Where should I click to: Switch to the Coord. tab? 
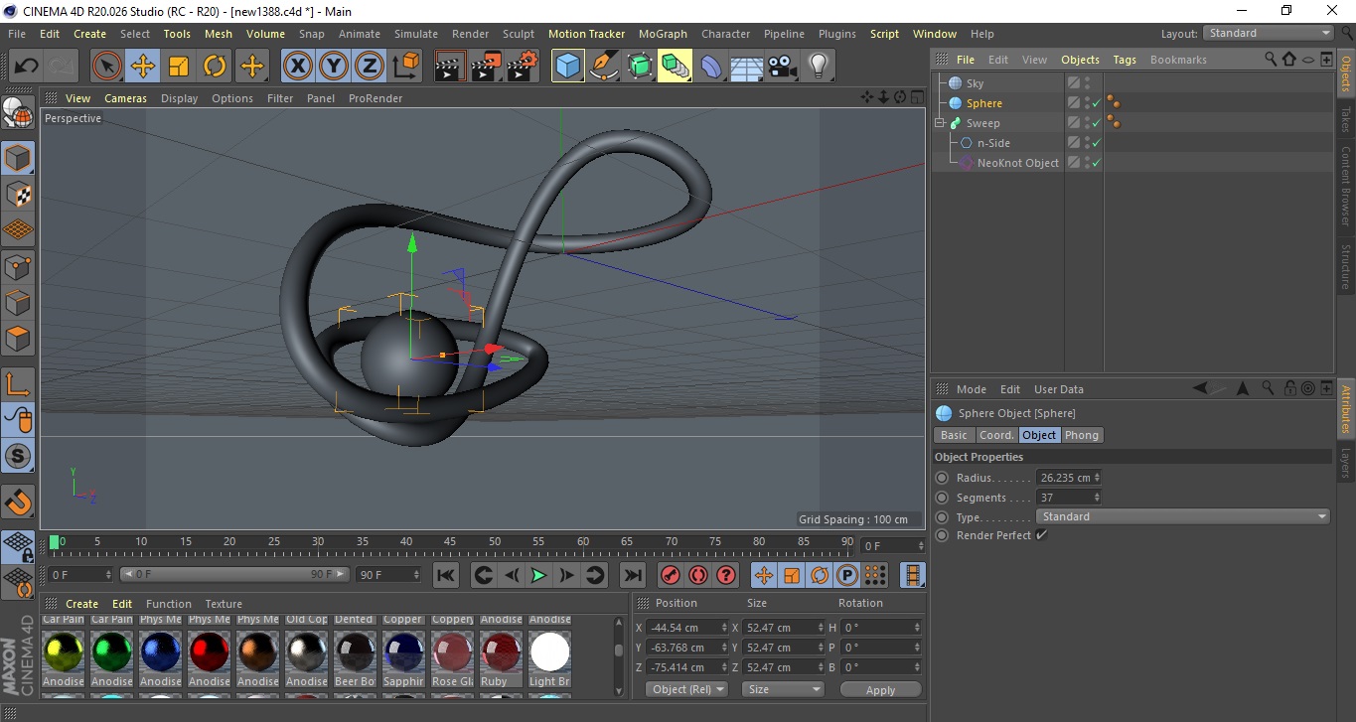coord(995,435)
